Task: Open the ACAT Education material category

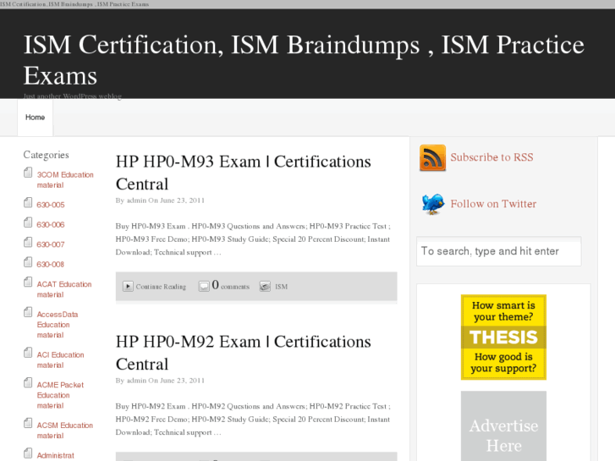Action: 64,289
